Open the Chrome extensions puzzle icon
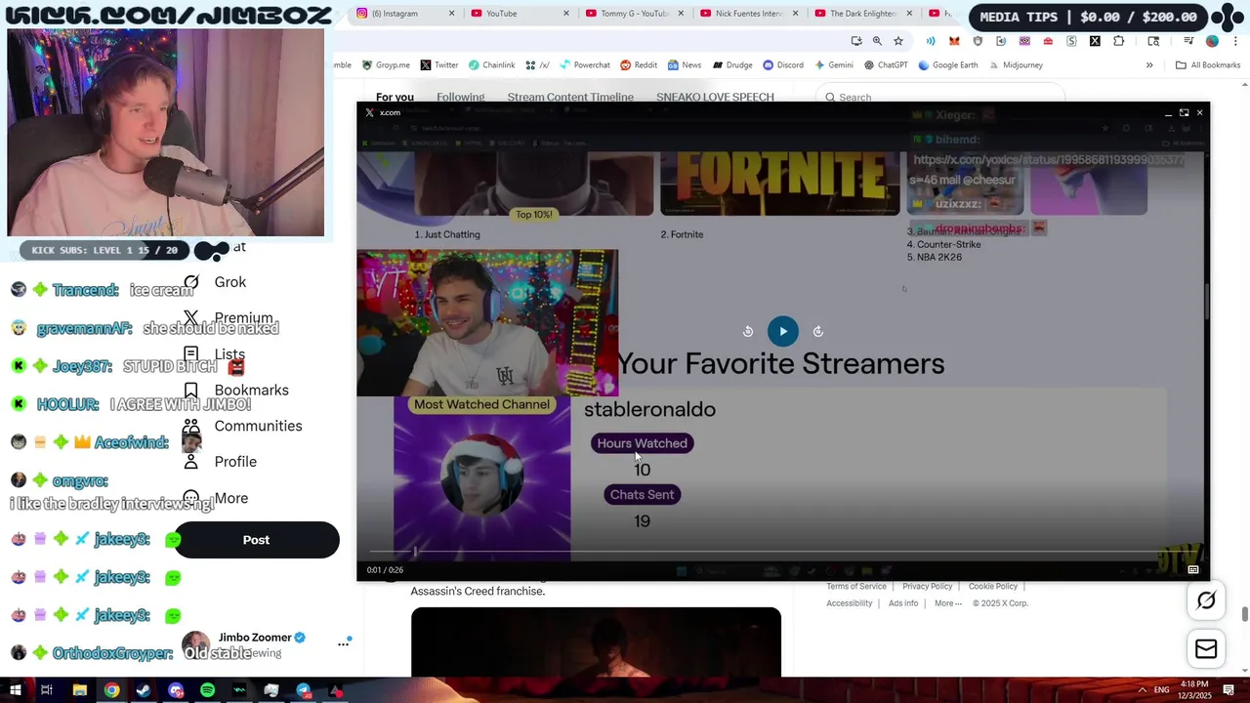 coord(1118,41)
